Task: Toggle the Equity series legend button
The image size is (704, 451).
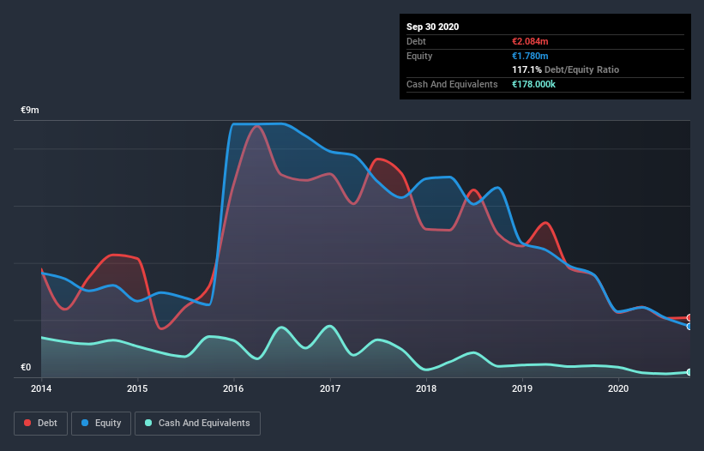Action: point(101,424)
